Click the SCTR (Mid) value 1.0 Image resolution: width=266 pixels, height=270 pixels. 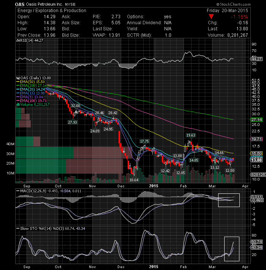pos(168,35)
